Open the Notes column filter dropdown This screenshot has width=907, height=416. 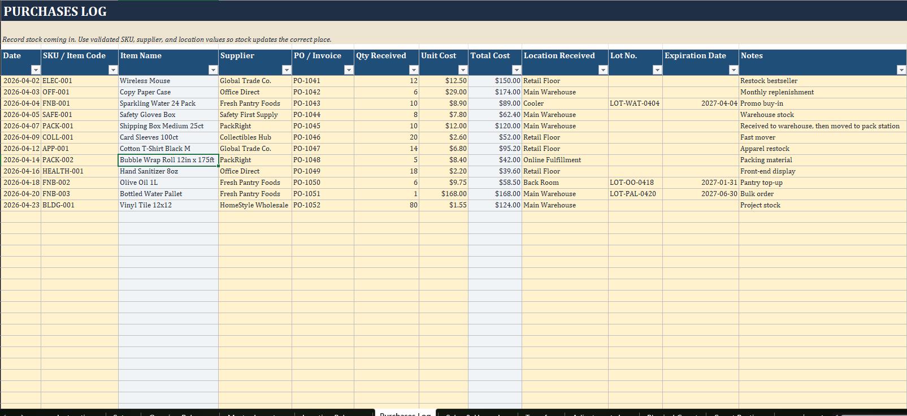[901, 70]
